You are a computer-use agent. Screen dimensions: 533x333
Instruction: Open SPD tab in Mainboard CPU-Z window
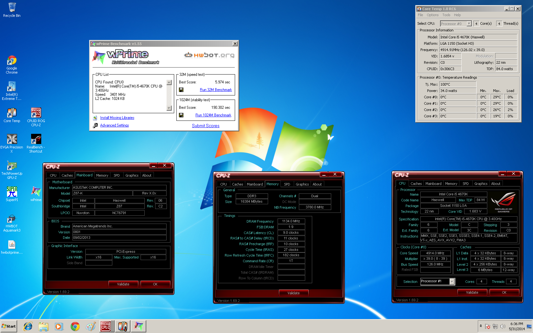pos(117,175)
